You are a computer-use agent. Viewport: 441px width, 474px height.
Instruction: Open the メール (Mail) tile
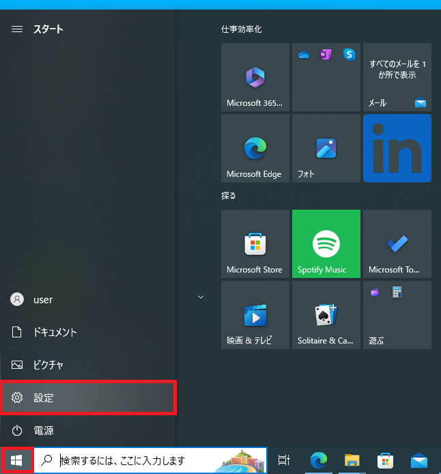pos(397,77)
